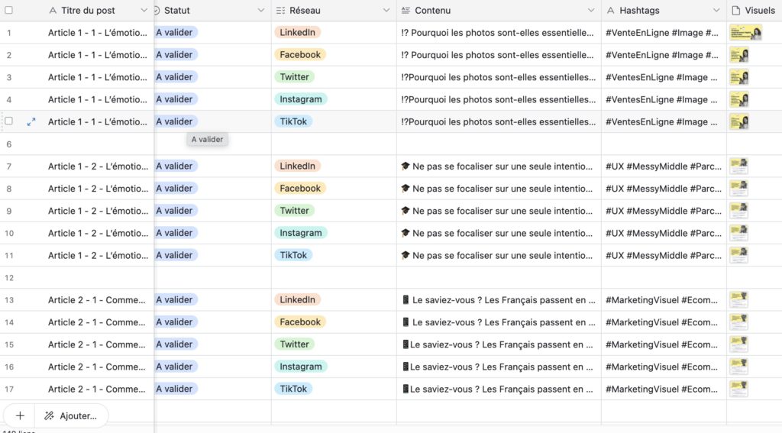The image size is (782, 433).
Task: Click the empty Réseau cell in row 6
Action: pyautogui.click(x=334, y=144)
